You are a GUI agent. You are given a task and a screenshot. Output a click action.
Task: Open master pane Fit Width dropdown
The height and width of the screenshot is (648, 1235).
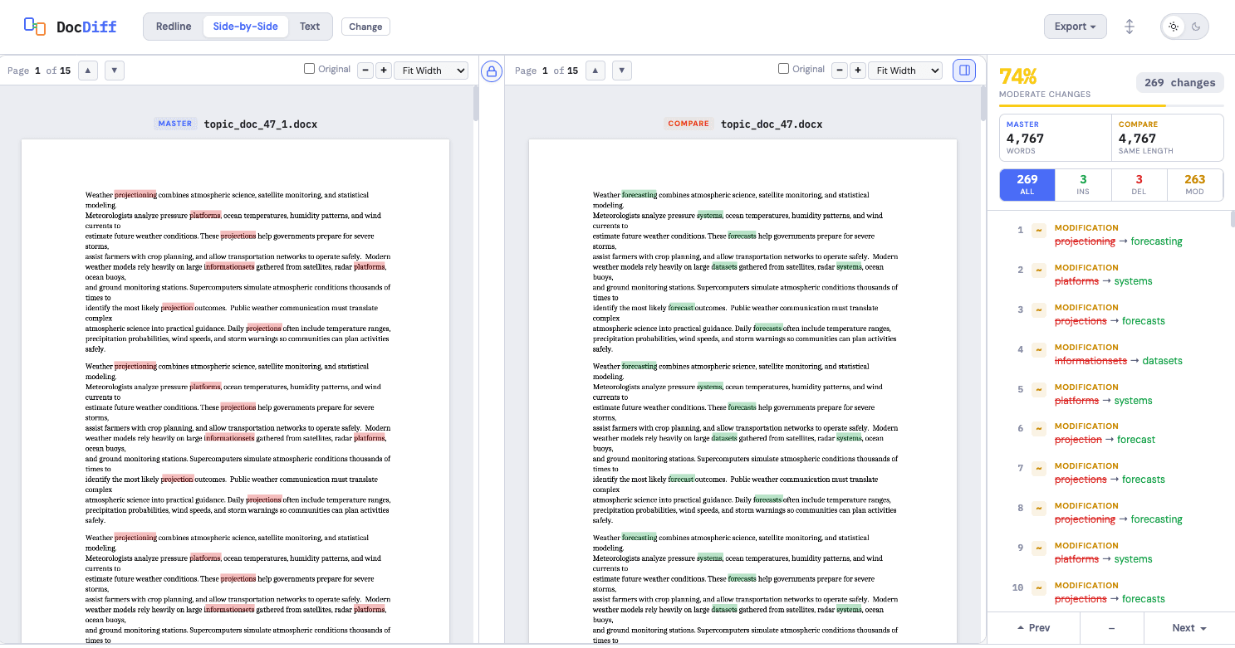click(431, 71)
